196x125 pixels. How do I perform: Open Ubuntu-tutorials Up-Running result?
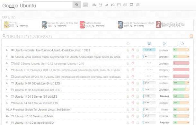pos(52,50)
